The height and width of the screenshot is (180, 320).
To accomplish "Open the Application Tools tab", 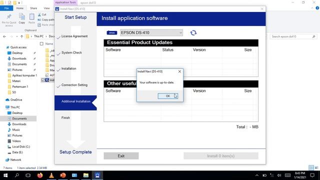I will tap(65, 2).
